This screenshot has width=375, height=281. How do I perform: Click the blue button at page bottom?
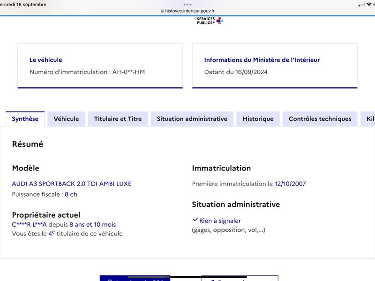point(135,278)
